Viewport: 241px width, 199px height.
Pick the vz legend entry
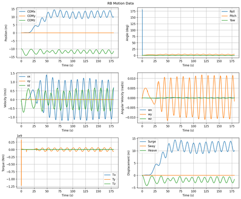pyautogui.click(x=25, y=86)
